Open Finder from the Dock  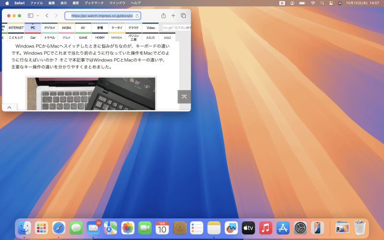coord(24,228)
